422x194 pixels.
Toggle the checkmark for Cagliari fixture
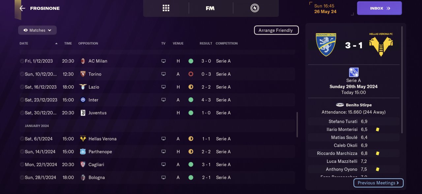click(x=22, y=164)
